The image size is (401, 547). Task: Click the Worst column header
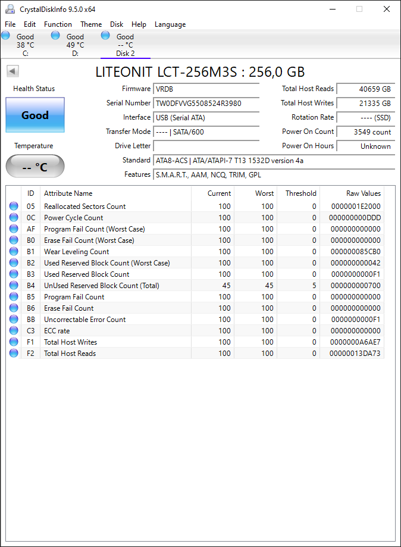(255, 193)
